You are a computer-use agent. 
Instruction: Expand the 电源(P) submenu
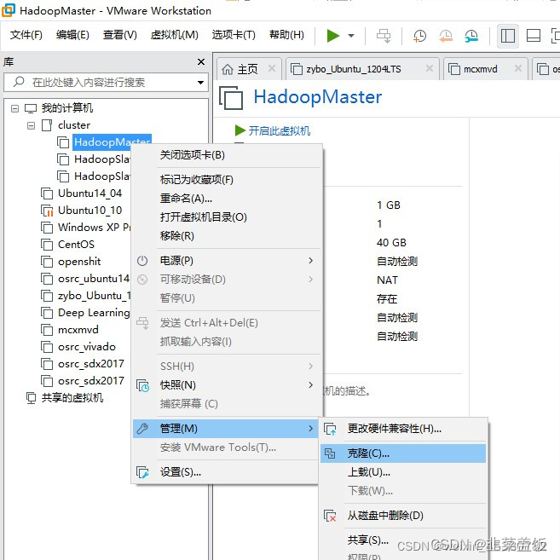(227, 261)
